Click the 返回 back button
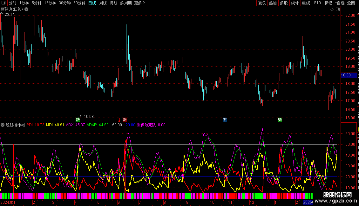Screen dimensions: 359x206 [351, 3]
